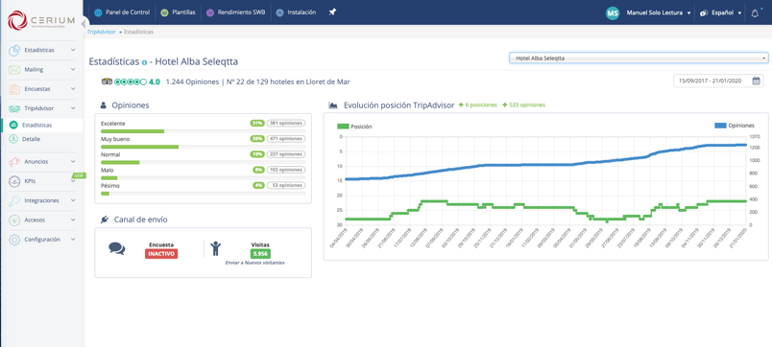Viewport: 772px width, 347px height.
Task: Click the Excelente green rating bar
Action: click(133, 131)
